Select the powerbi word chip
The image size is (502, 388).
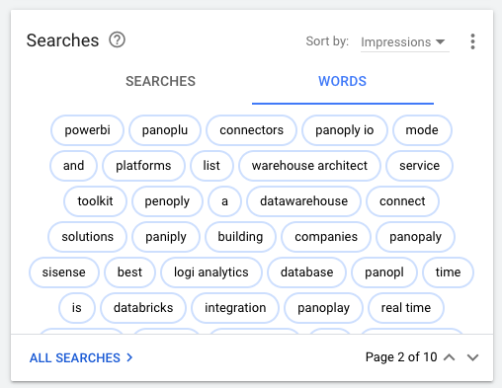click(87, 130)
